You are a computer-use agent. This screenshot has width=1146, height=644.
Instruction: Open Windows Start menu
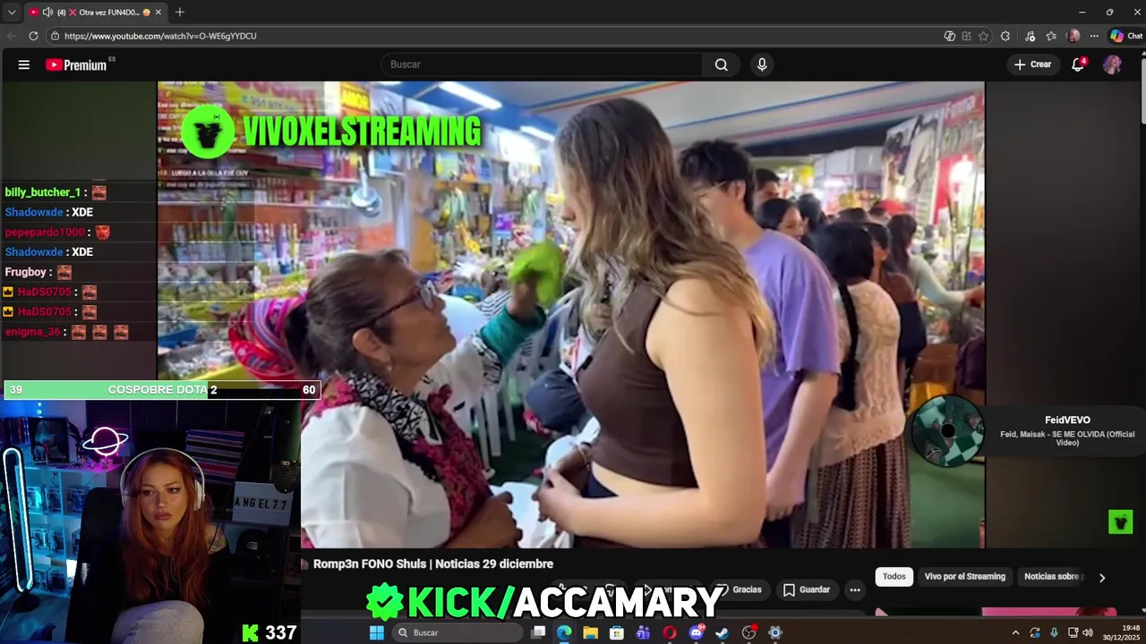tap(377, 632)
